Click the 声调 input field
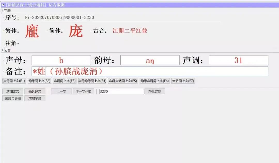The width and height of the screenshot is (279, 163). (x=238, y=60)
